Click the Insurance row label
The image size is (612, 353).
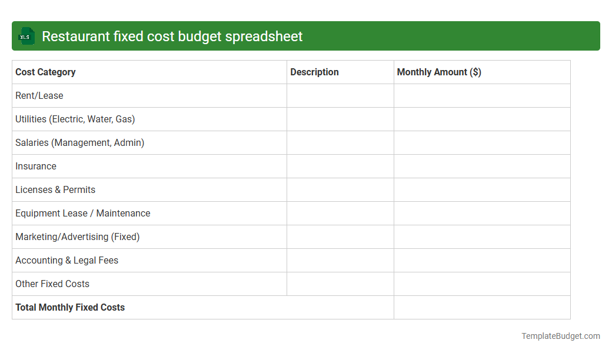pos(36,166)
